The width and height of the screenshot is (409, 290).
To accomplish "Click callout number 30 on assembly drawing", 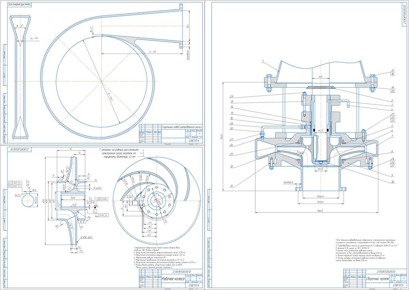I will click(232, 128).
